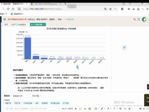This screenshot has width=149, height=112.
Task: Toggle recording audio speaker icon
Action: click(x=85, y=109)
